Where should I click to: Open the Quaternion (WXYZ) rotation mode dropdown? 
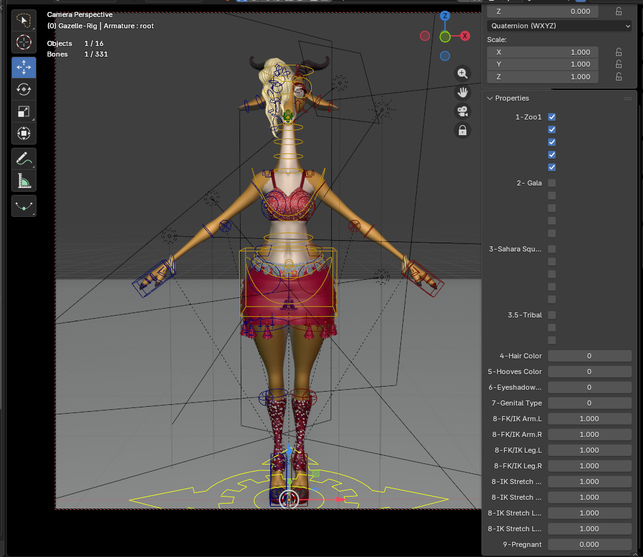click(x=559, y=26)
